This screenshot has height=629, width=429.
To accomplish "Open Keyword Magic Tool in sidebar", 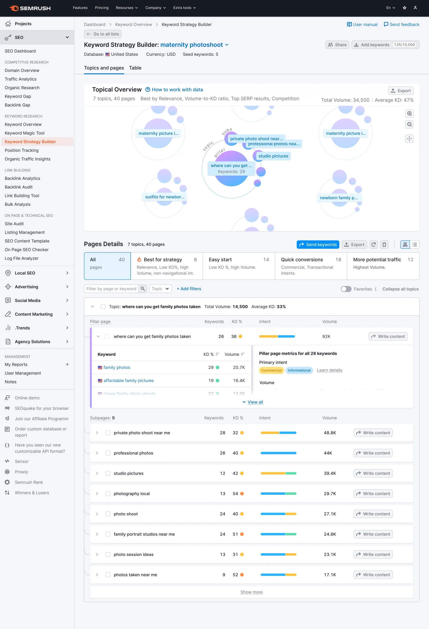I will (25, 133).
